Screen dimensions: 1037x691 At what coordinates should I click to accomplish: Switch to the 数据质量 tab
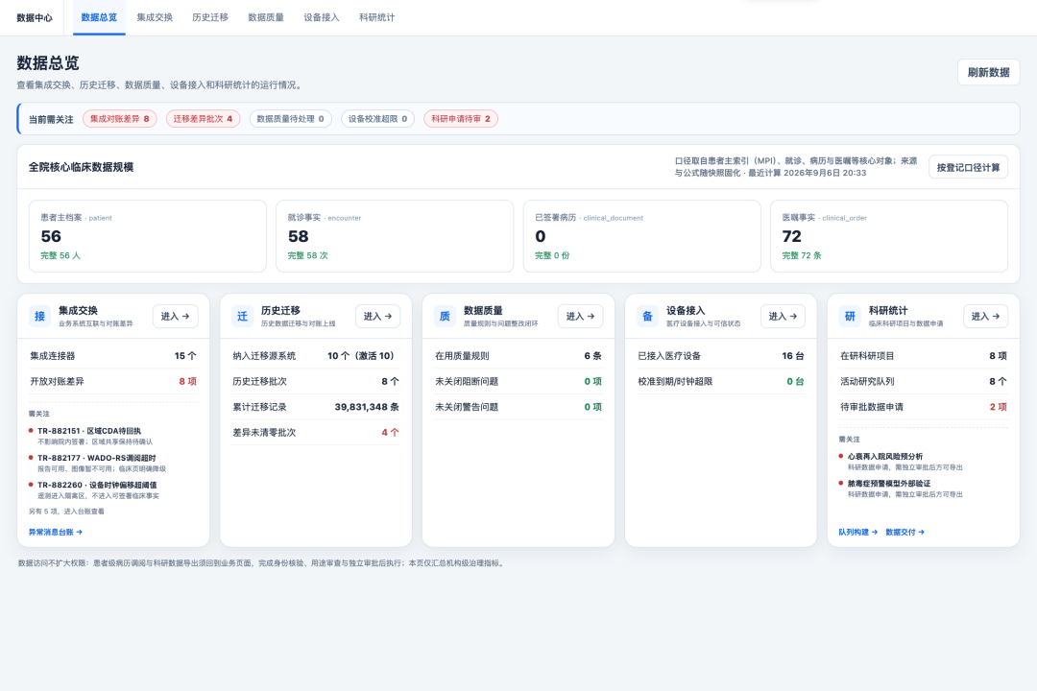pos(266,17)
